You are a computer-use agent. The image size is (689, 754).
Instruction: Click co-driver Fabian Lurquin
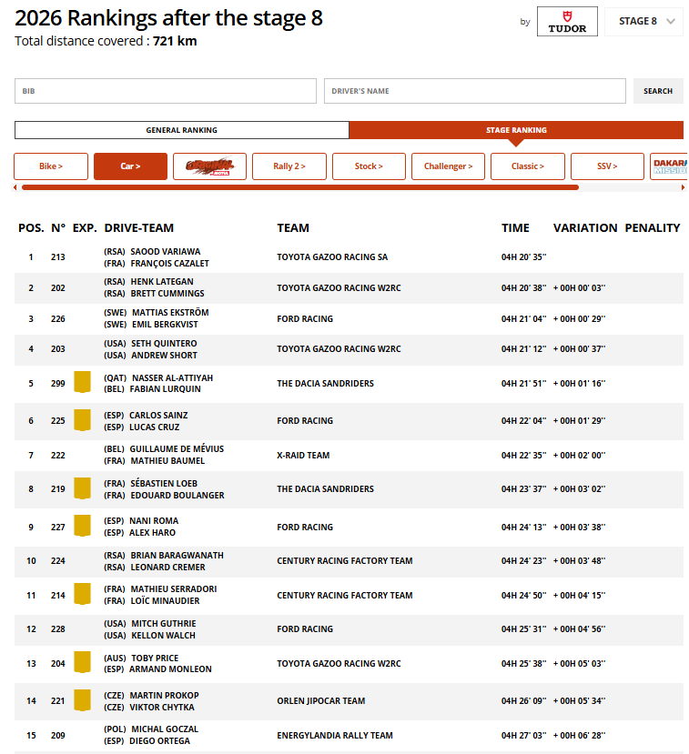pos(165,389)
